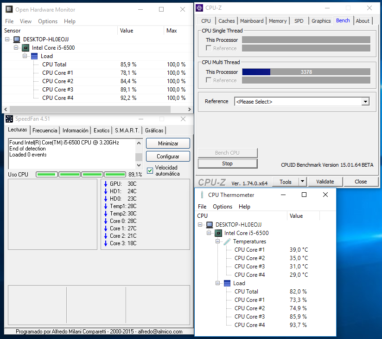Switch to the About tab in CPU-Z

[363, 21]
